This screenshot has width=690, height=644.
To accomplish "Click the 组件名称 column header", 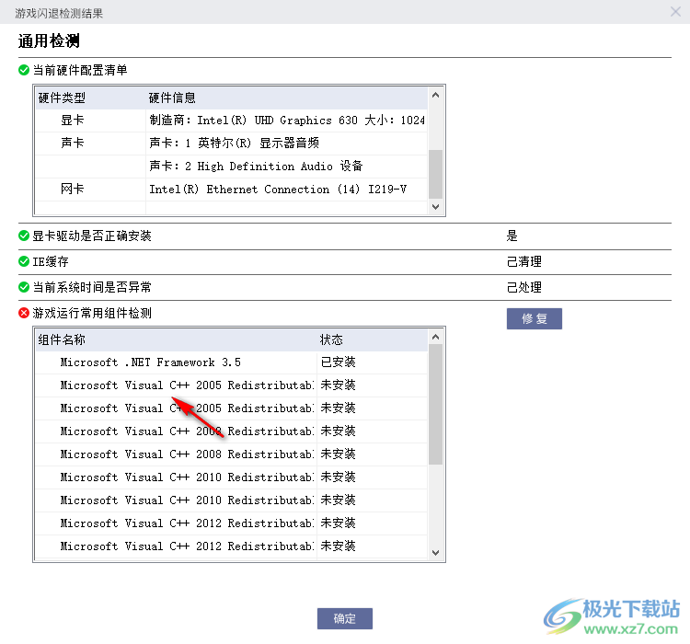I will [176, 339].
